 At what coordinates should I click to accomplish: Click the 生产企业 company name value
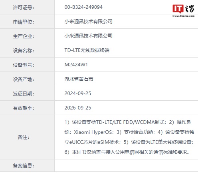coord(88,36)
